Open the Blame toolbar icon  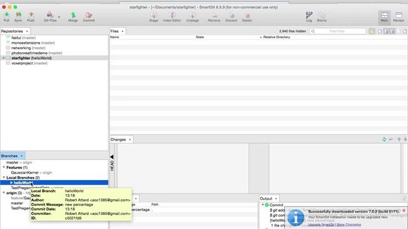coord(321,17)
